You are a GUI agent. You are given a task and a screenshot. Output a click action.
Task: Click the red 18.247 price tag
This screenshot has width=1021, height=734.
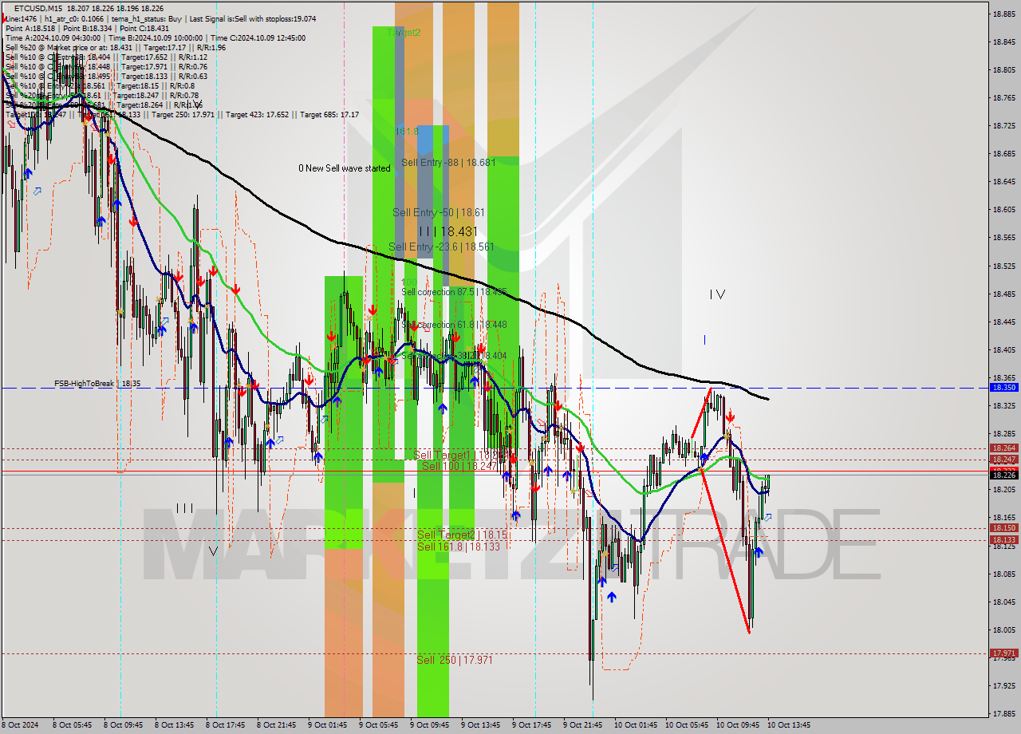coord(1003,459)
